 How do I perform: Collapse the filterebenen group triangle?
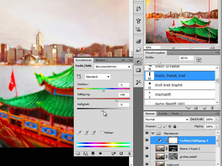(153, 133)
